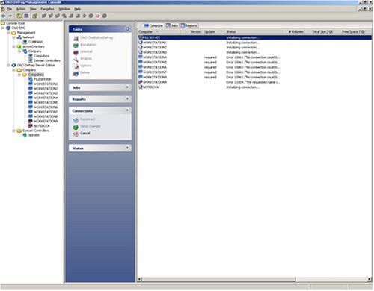Collapse the highlighted Computers folder in tree

[19, 75]
